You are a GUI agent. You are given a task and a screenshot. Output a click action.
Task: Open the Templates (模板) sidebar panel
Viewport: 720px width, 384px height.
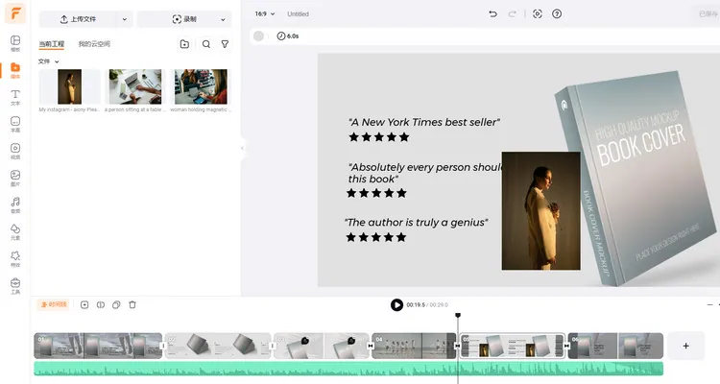tap(15, 43)
